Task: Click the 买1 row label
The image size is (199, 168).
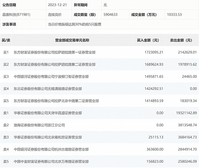Action: pos(6,52)
